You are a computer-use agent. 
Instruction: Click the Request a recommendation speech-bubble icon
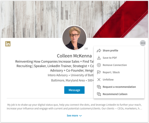pyautogui.click(x=99, y=87)
